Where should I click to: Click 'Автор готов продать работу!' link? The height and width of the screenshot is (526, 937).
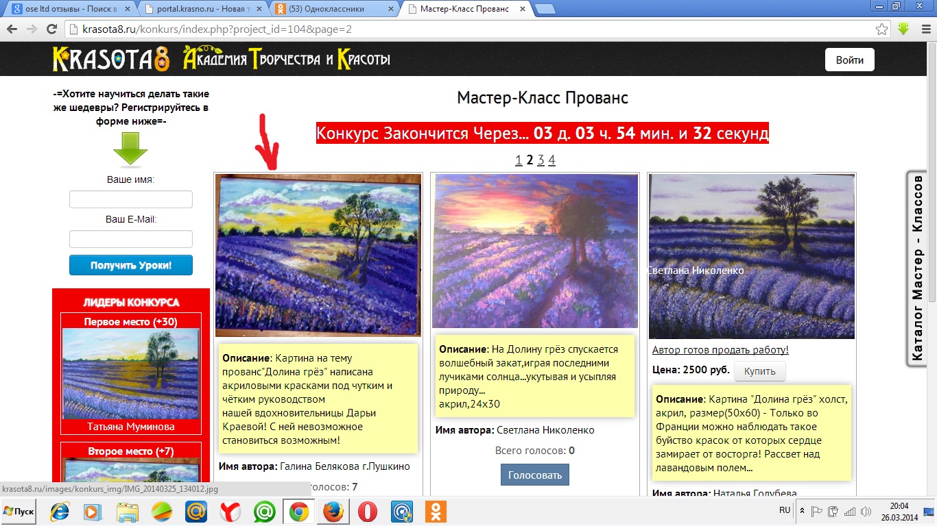[x=720, y=350]
